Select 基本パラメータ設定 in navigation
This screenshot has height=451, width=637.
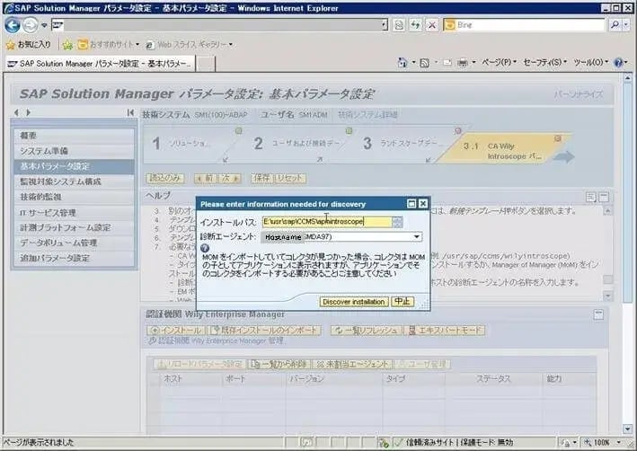point(74,166)
